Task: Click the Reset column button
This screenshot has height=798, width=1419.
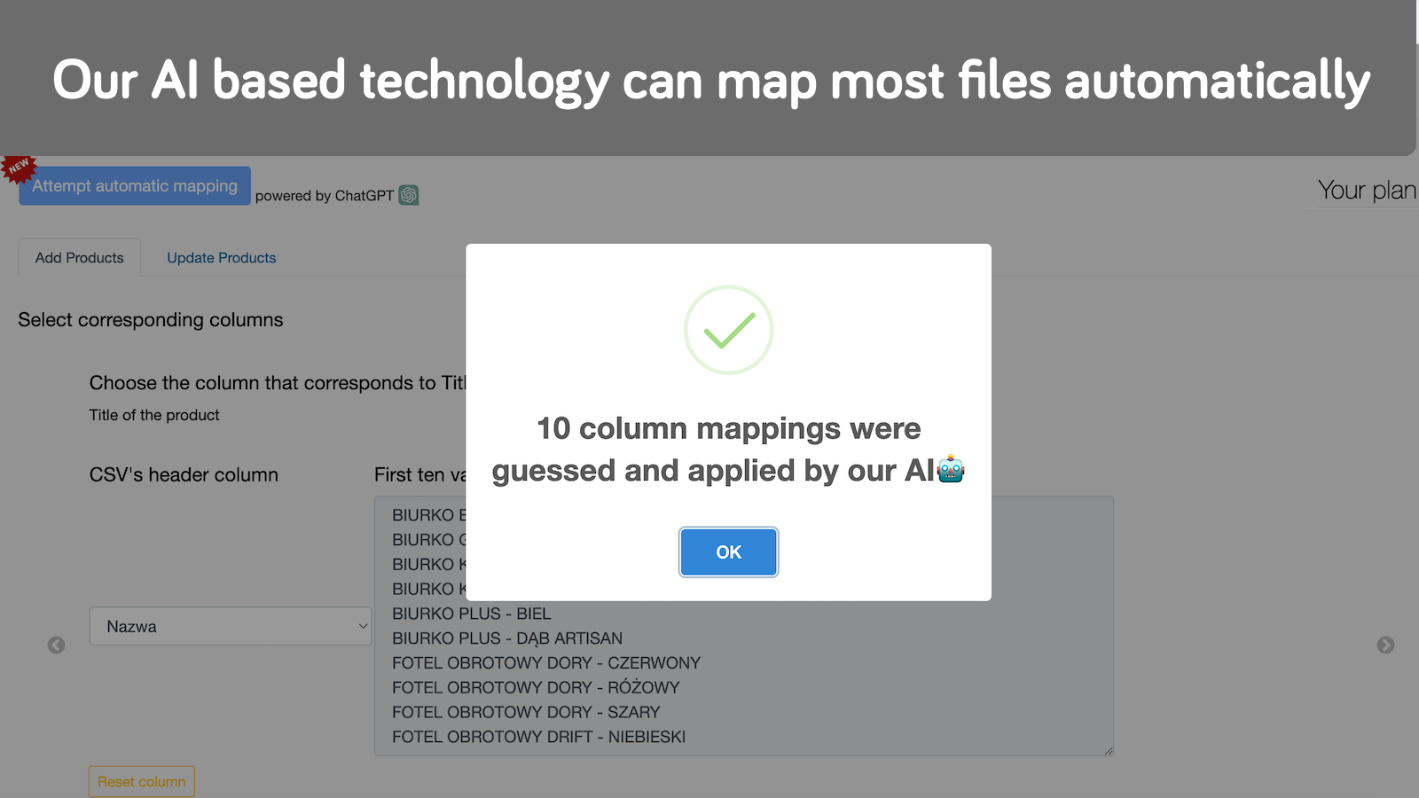Action: click(x=141, y=781)
